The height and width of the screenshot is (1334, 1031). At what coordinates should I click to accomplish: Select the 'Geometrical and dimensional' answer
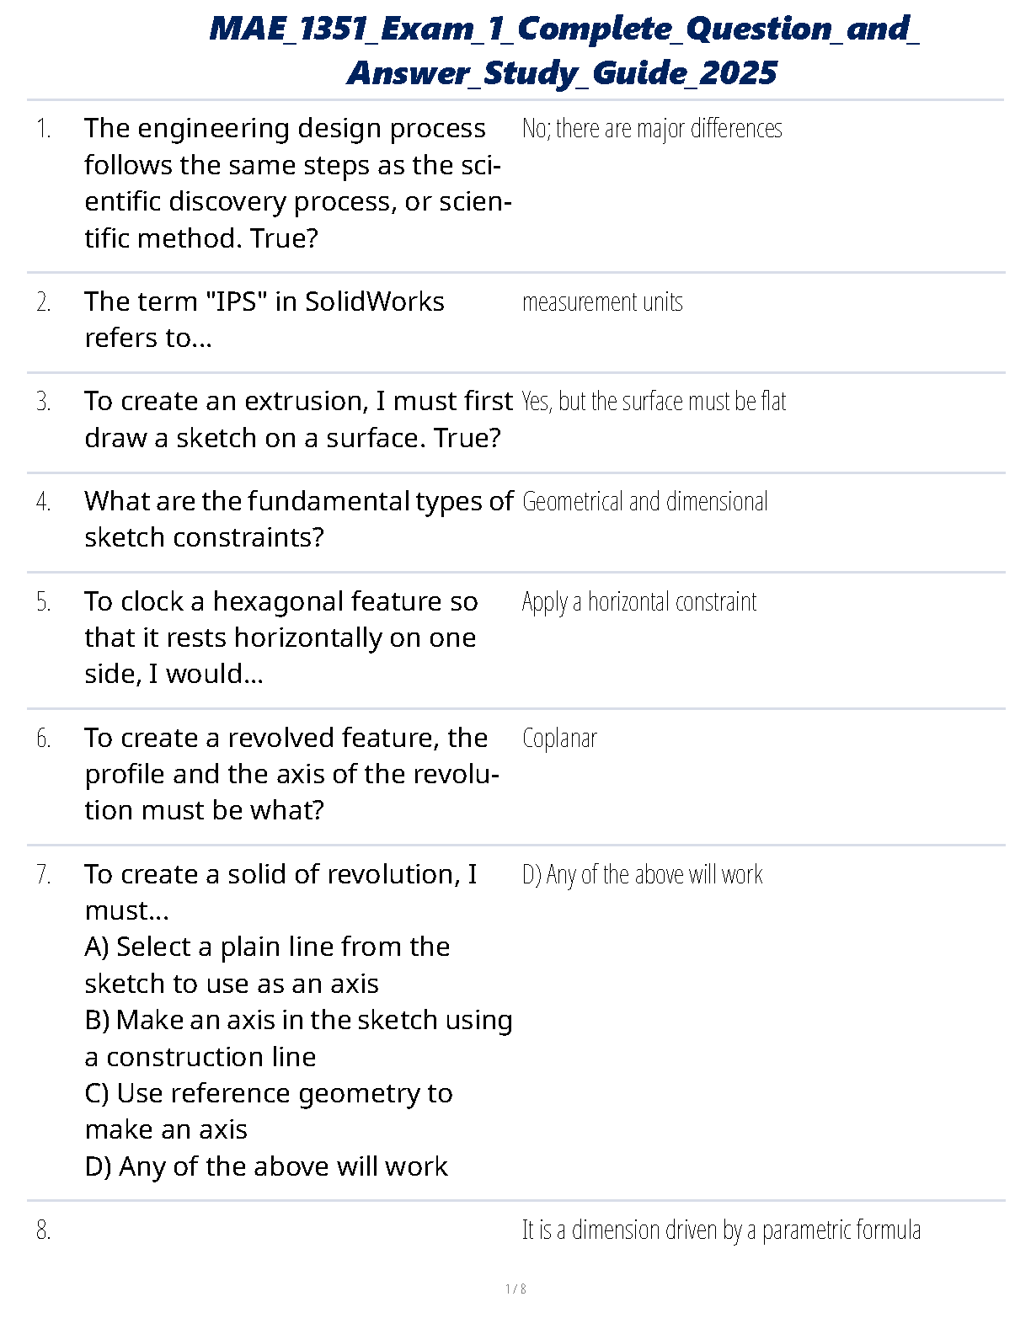[644, 502]
